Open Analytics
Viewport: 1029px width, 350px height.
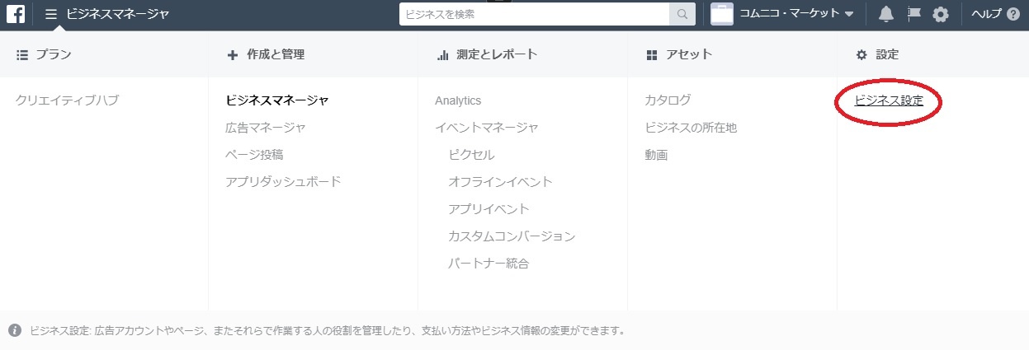click(x=458, y=100)
